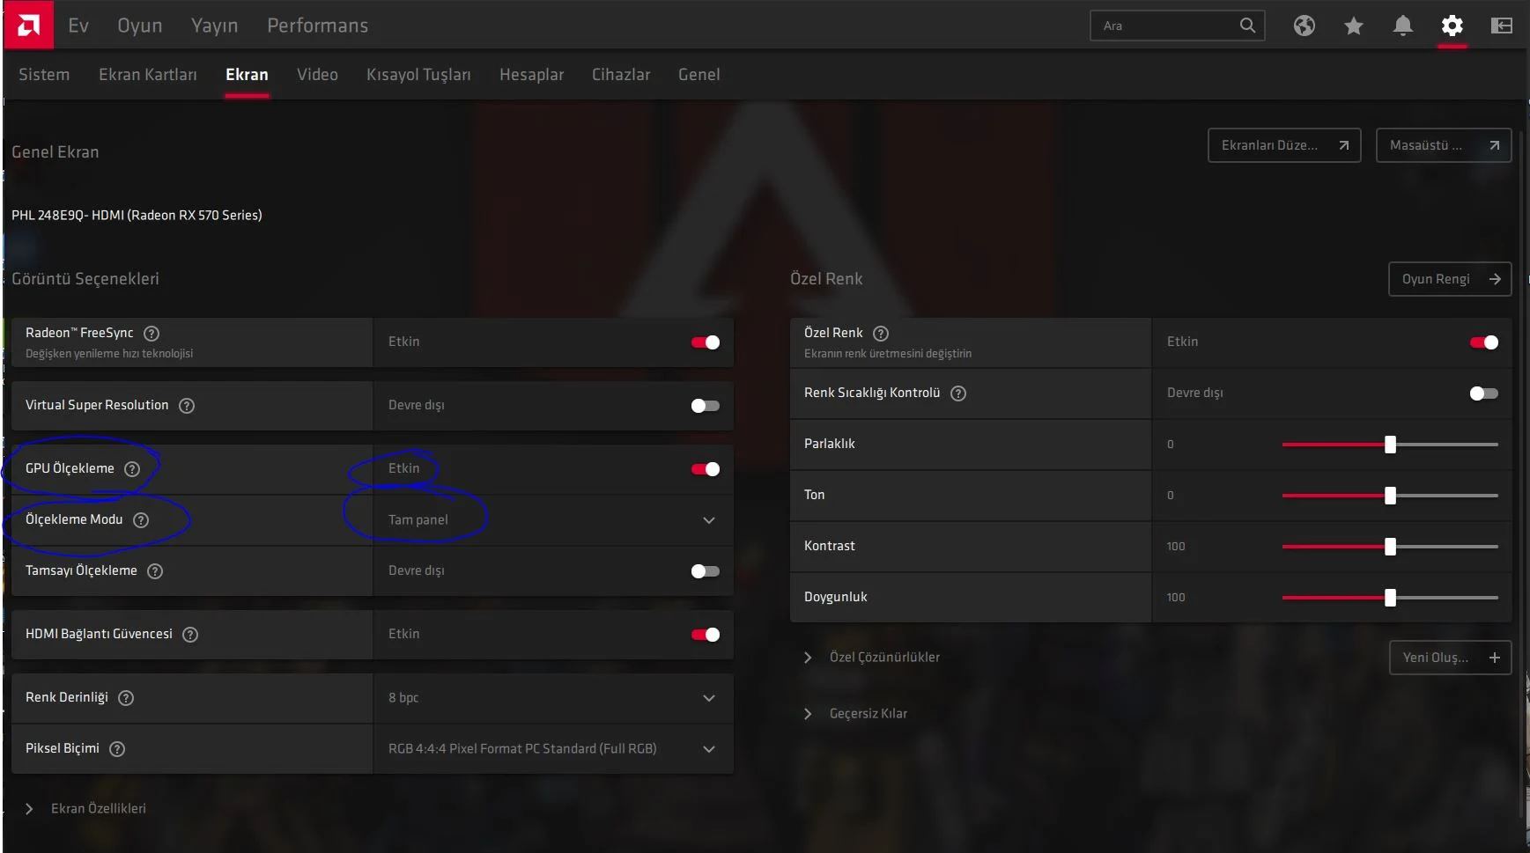Click the Ara search field
This screenshot has width=1530, height=853.
[x=1164, y=26]
